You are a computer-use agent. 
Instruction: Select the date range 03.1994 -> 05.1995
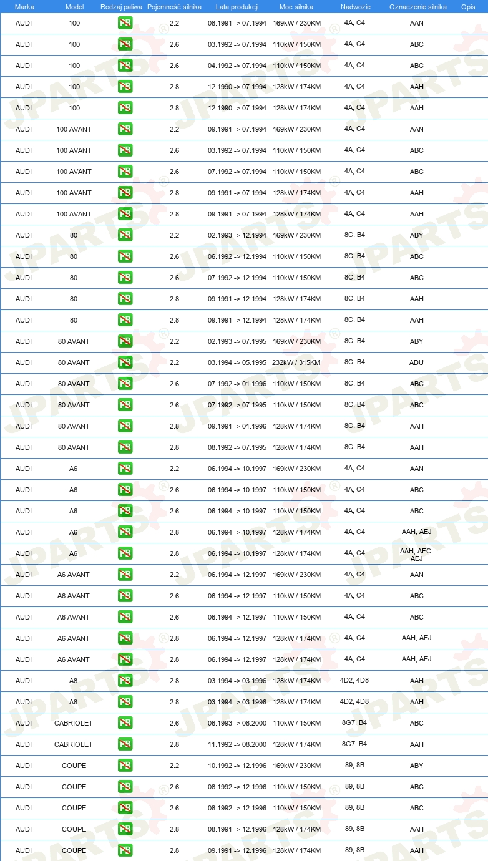[237, 363]
